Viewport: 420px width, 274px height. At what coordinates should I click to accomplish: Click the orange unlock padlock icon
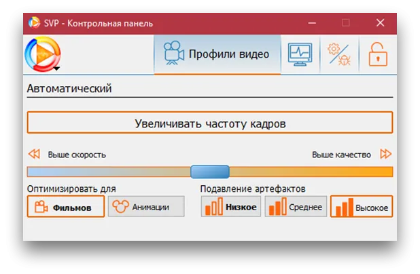(x=378, y=54)
